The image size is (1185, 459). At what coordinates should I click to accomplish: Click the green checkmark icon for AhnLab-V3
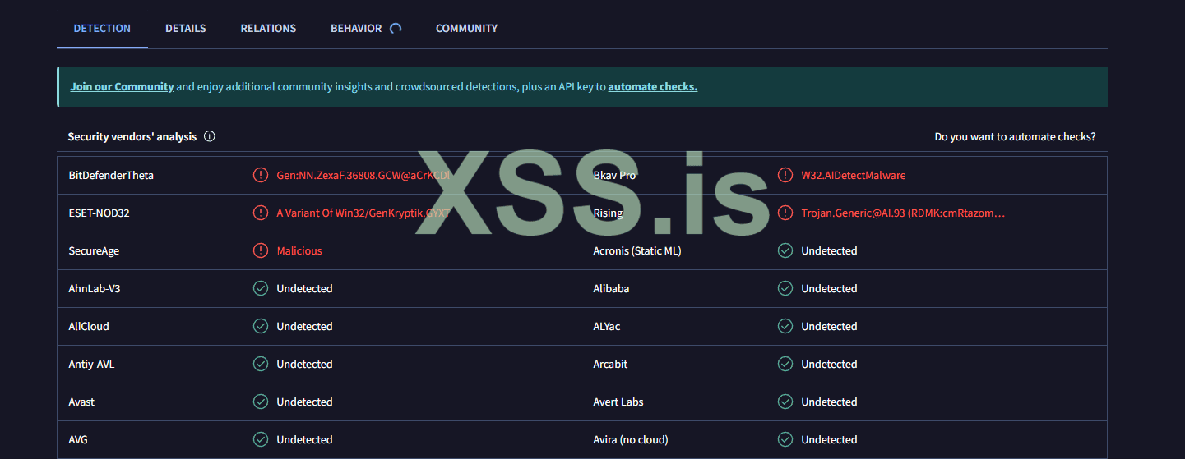(x=261, y=288)
